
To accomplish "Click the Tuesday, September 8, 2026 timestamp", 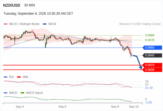I will [x=38, y=14].
